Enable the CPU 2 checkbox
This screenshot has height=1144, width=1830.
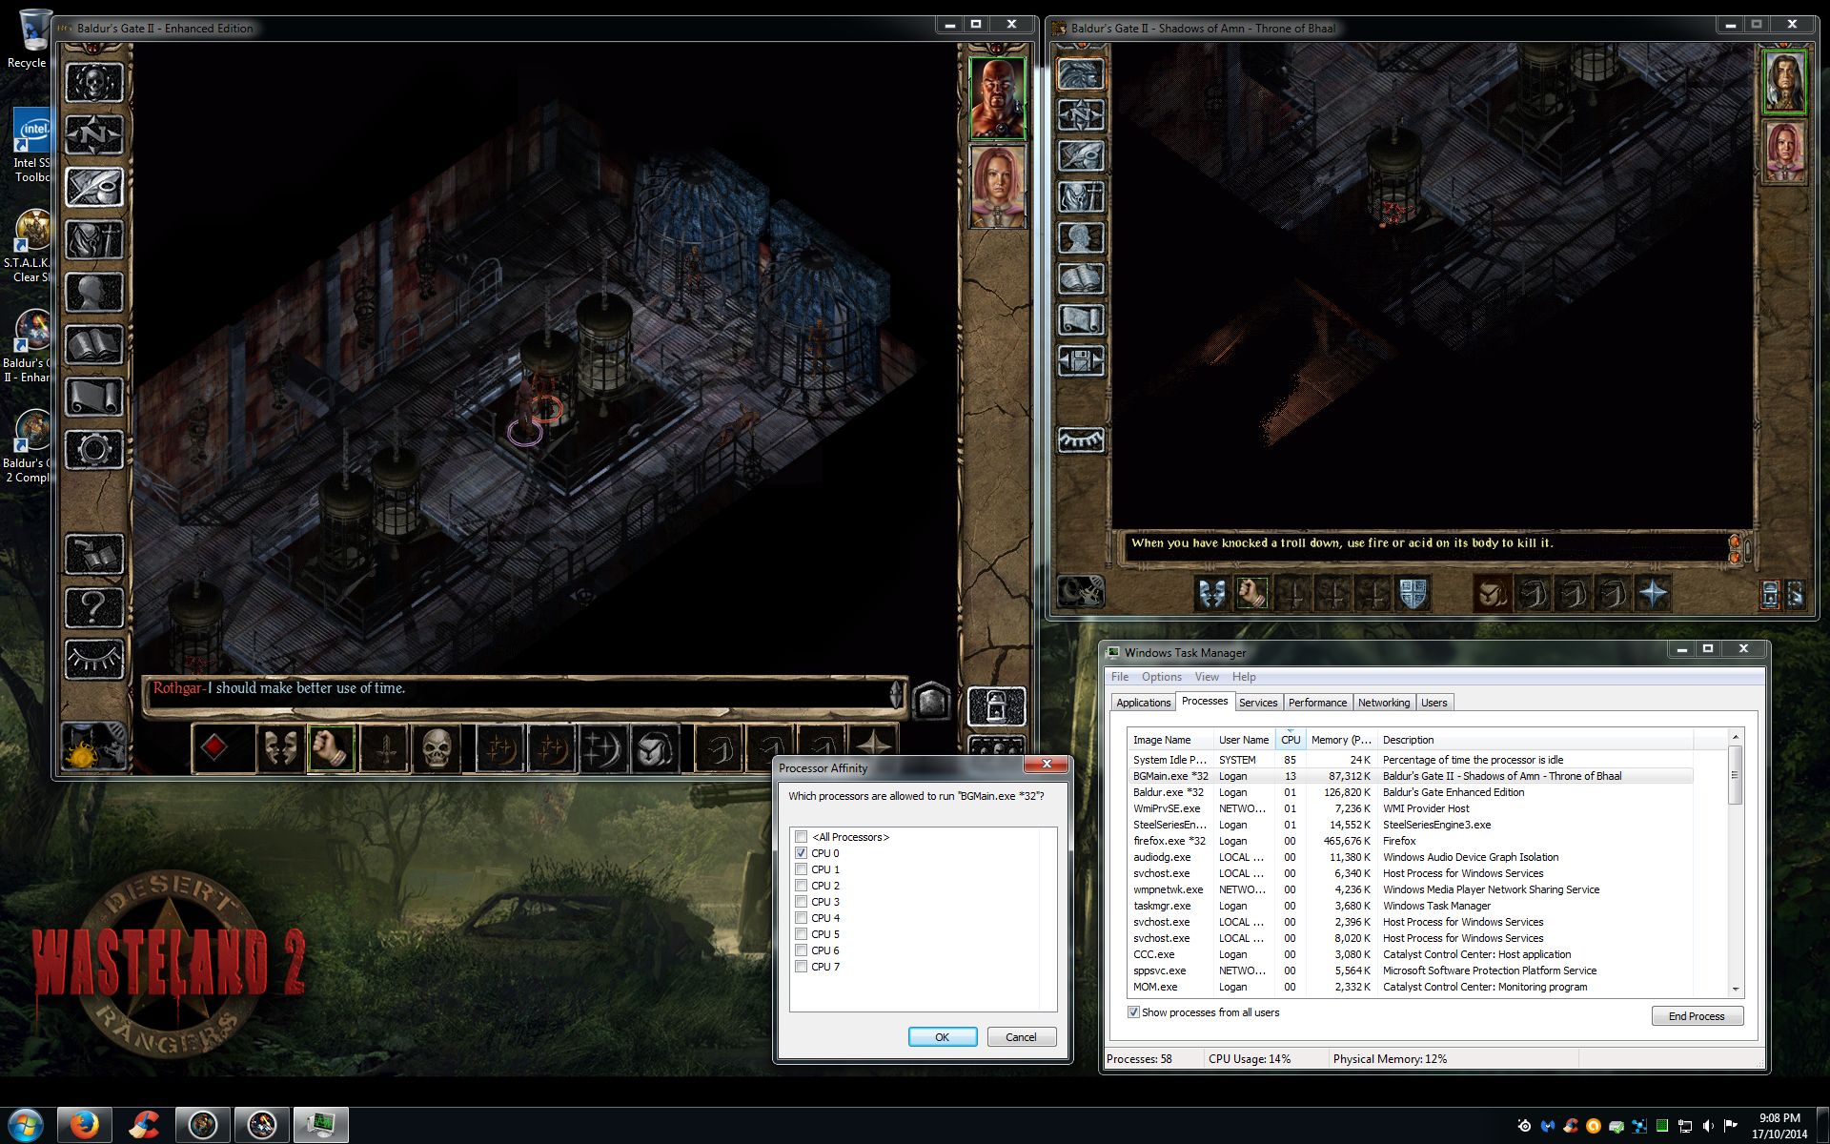[x=802, y=886]
